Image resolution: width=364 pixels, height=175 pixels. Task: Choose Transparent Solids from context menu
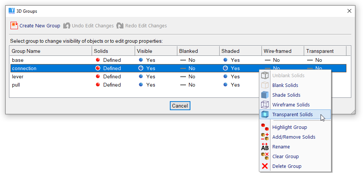[292, 115]
